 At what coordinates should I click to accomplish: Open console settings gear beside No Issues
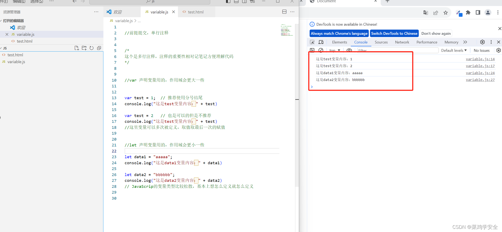coord(499,50)
